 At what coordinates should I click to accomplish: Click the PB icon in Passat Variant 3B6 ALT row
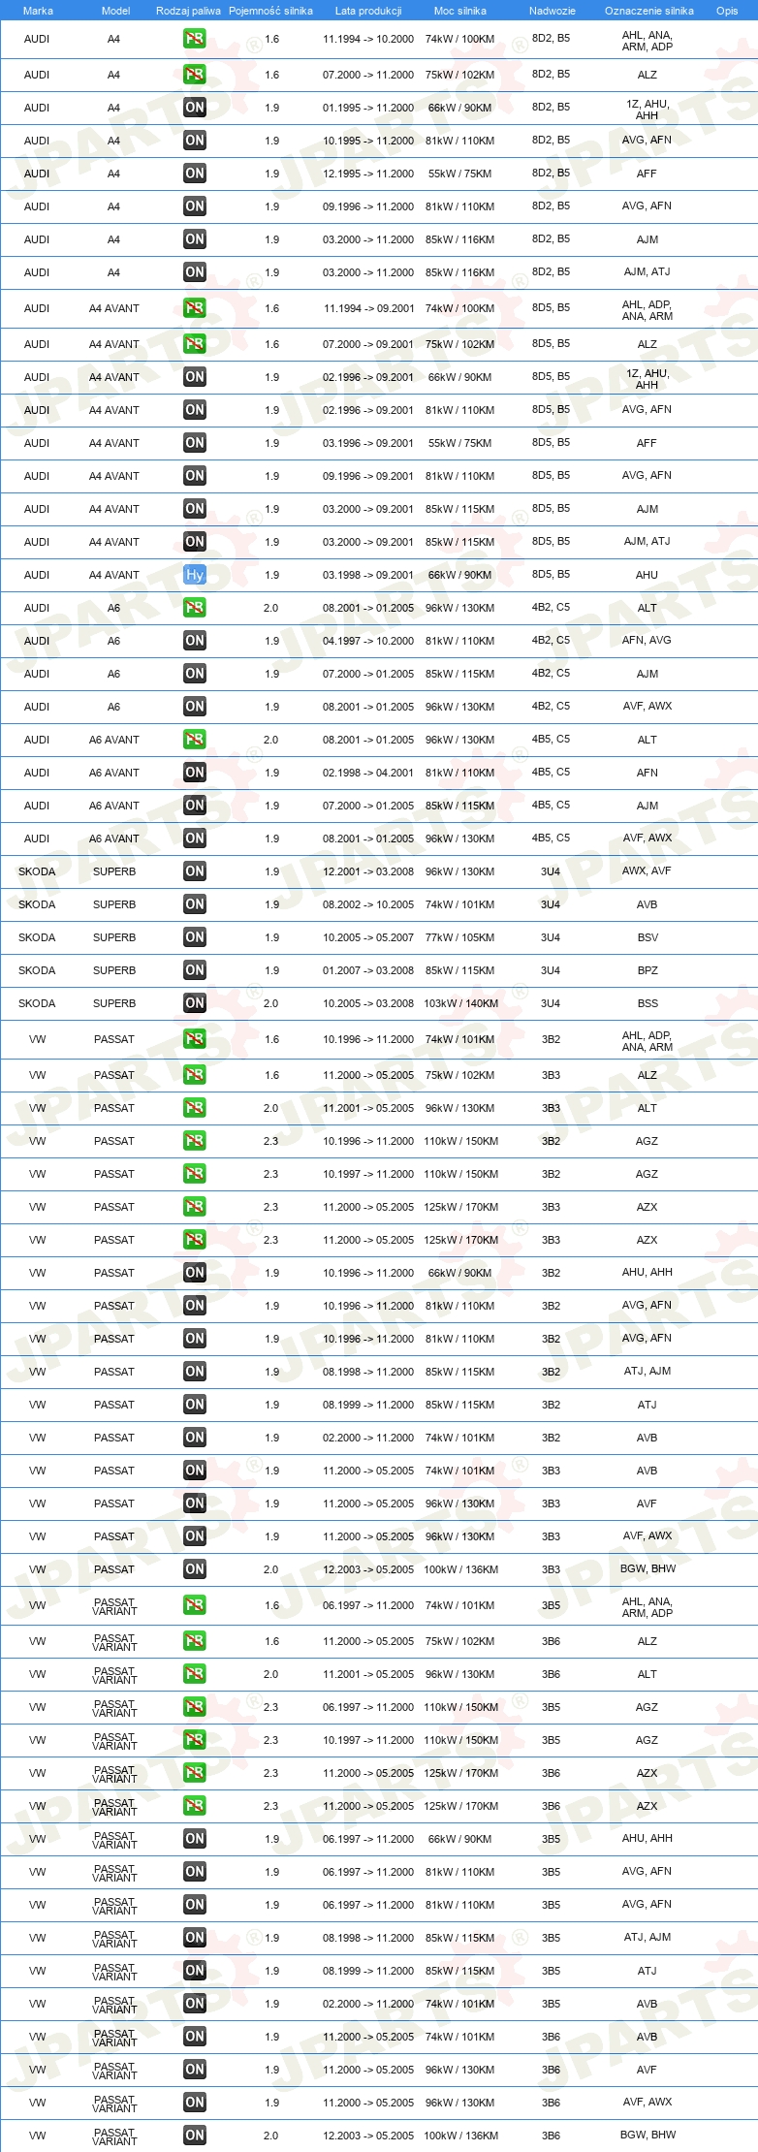[x=195, y=1674]
